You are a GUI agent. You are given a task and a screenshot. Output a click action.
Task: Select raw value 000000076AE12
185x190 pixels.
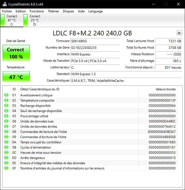[162, 127]
